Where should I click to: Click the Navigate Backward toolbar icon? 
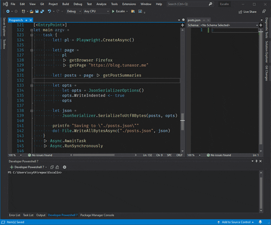[x=8, y=11]
